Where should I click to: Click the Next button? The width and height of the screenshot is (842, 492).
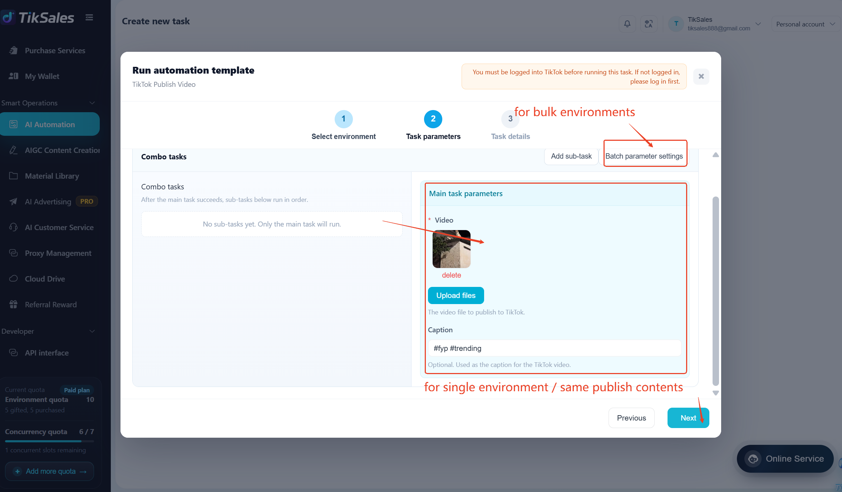click(688, 418)
